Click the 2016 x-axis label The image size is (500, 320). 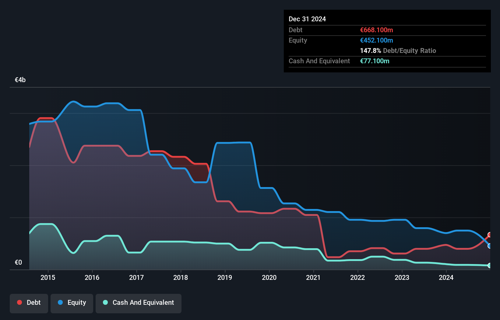point(92,277)
